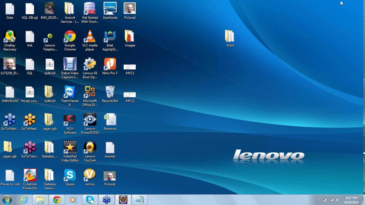
Task: Select the Revenue spreadsheet file
Action: (110, 122)
